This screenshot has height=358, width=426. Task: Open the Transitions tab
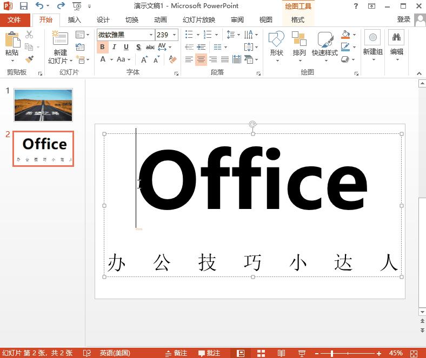coord(132,20)
